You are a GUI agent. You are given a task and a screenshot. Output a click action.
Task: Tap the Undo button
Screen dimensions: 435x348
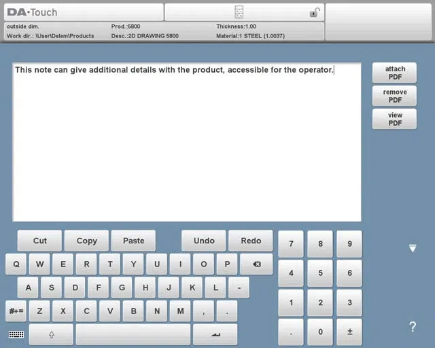[x=204, y=241]
